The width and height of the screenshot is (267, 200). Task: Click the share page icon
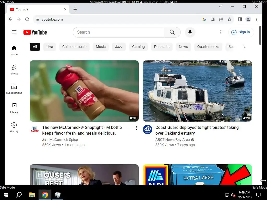tap(221, 19)
